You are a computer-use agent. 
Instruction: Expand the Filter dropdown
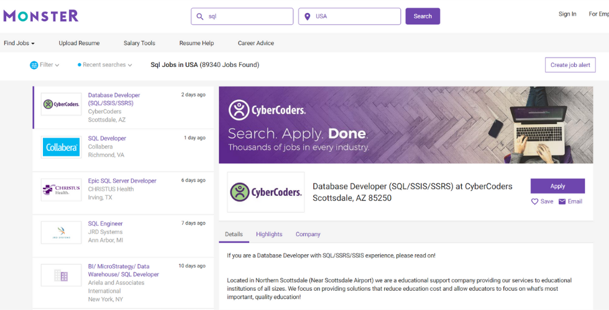click(49, 64)
